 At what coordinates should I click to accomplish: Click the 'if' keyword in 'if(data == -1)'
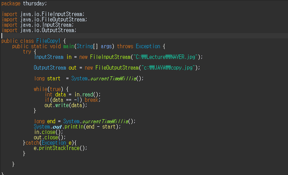pos(47,100)
